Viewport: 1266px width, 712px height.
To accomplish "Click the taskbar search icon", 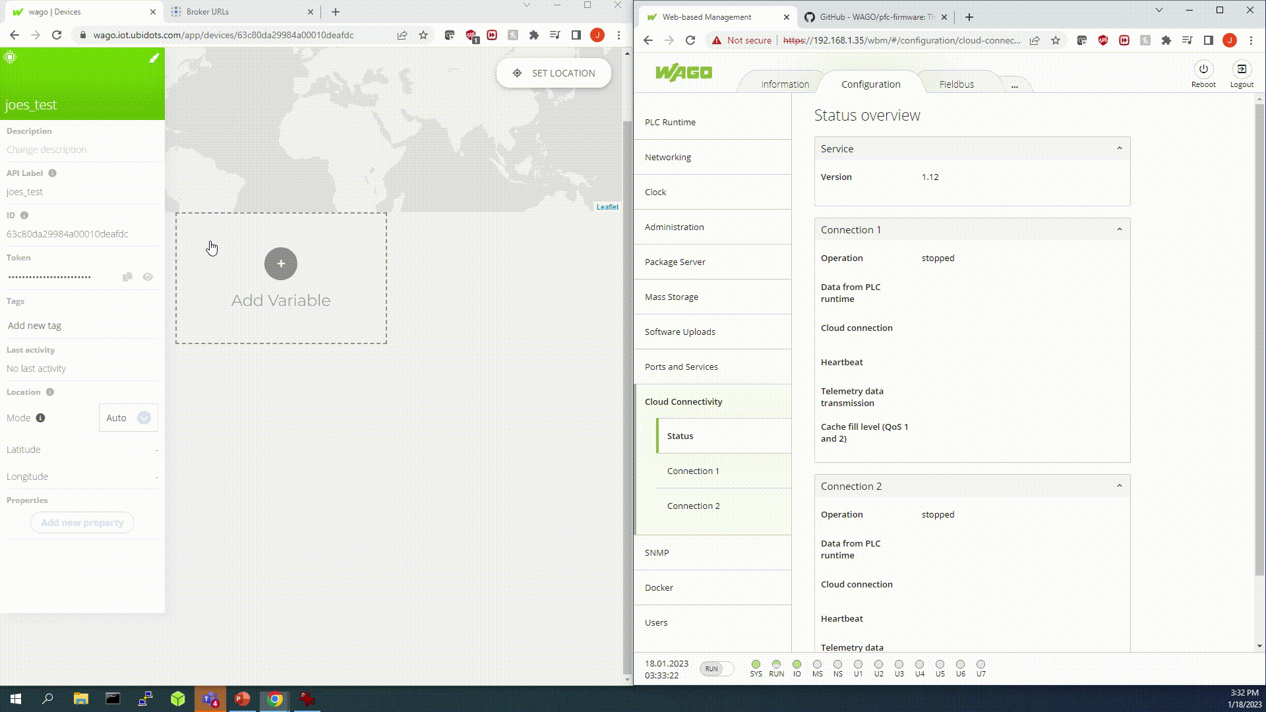I will click(x=47, y=699).
